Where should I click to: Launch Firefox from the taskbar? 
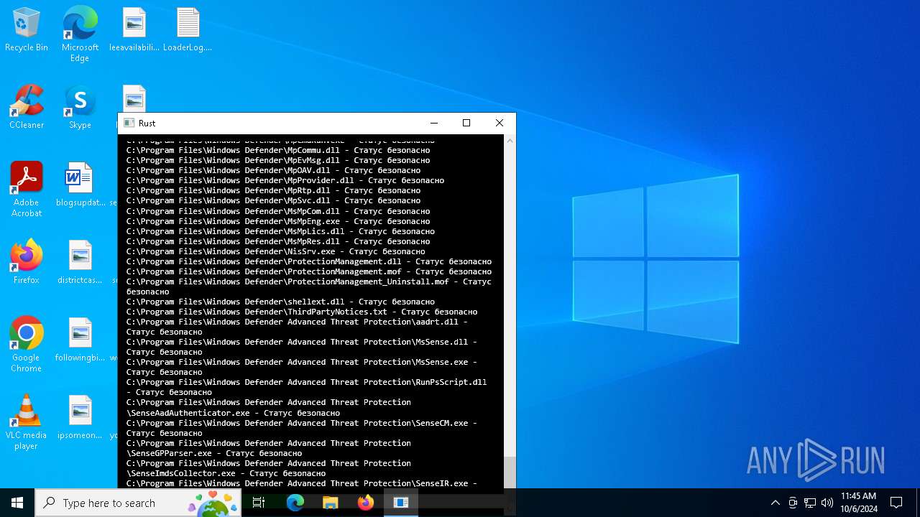tap(365, 503)
